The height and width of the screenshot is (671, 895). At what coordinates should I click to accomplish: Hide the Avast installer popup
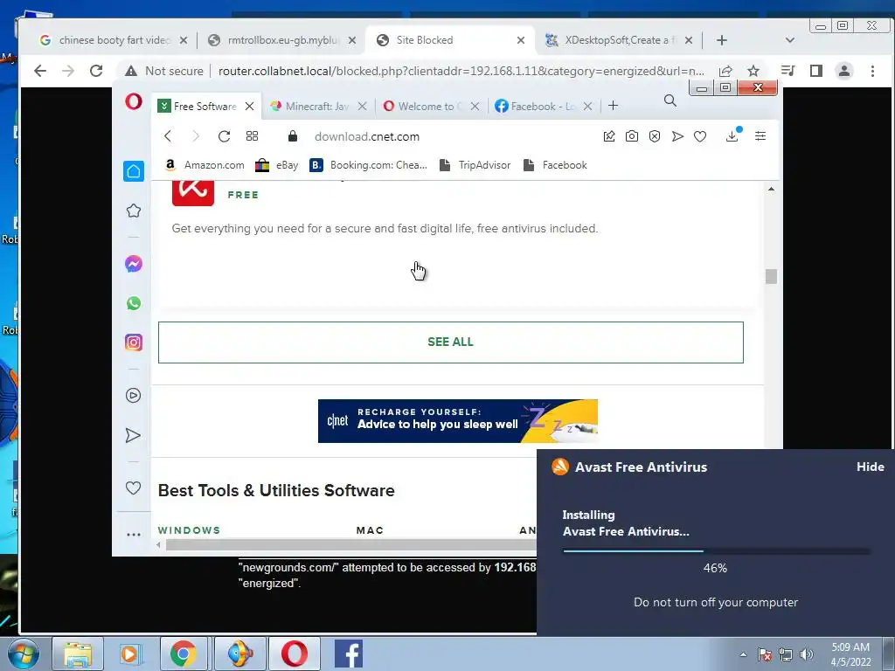click(870, 467)
